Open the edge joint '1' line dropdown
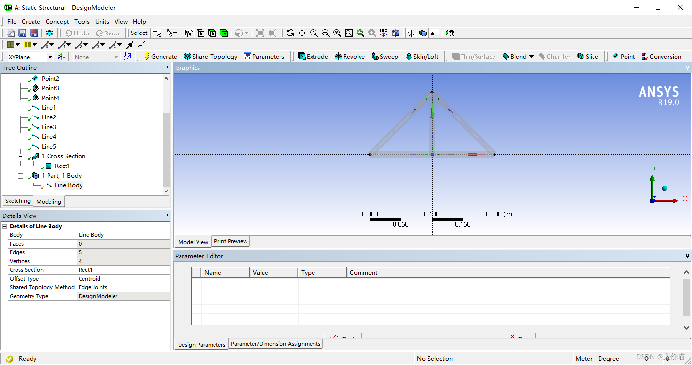 tap(68, 45)
